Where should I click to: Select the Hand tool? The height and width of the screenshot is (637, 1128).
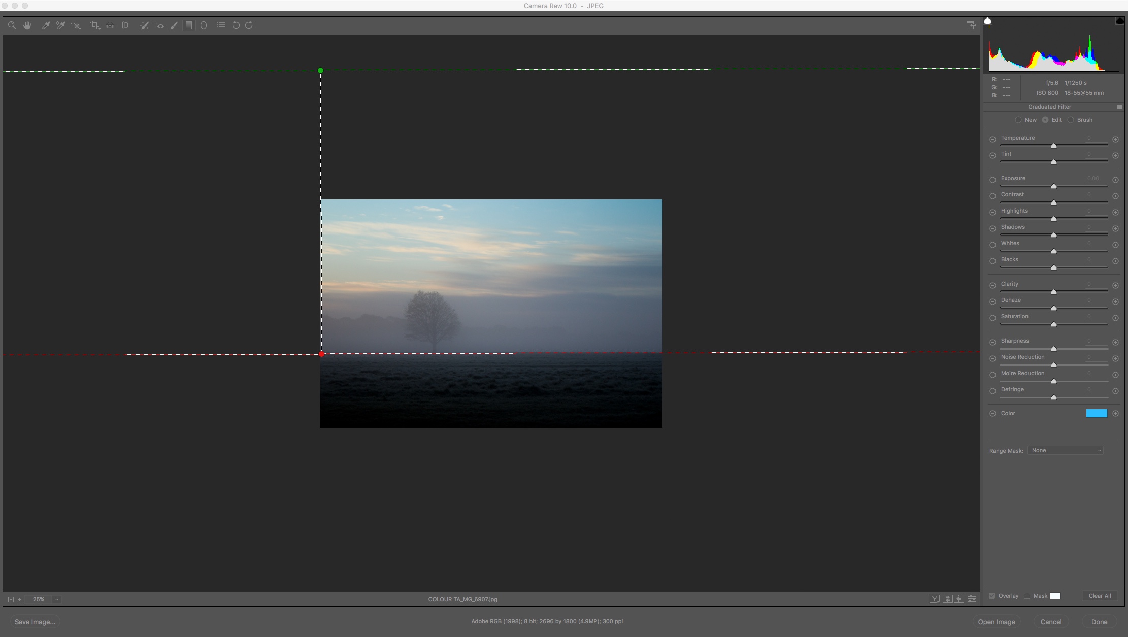27,25
